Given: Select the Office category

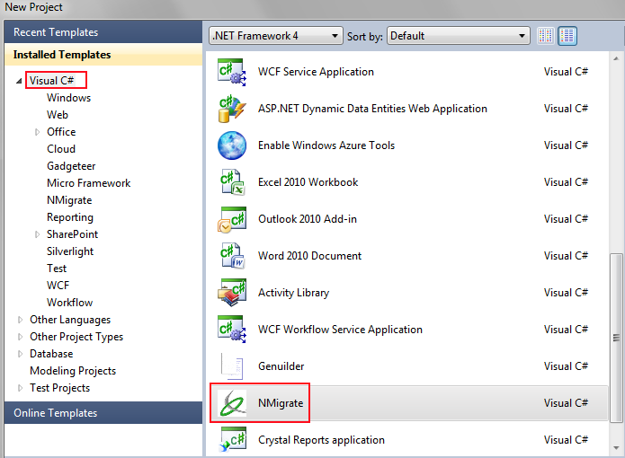Looking at the screenshot, I should click(x=61, y=132).
